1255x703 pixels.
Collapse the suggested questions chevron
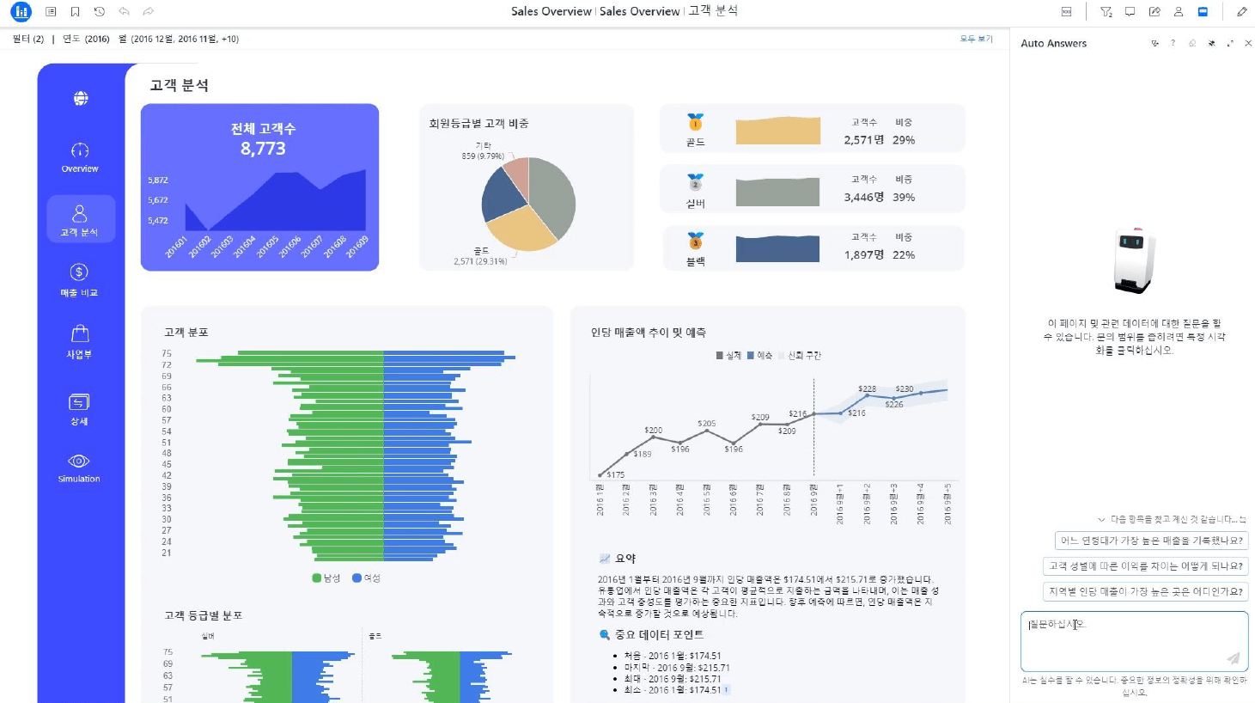(x=1101, y=520)
